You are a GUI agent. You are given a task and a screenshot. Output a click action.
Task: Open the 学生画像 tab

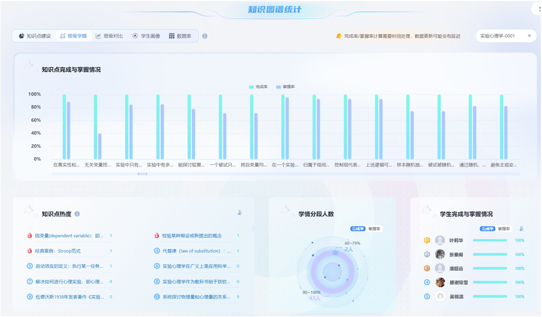click(146, 36)
